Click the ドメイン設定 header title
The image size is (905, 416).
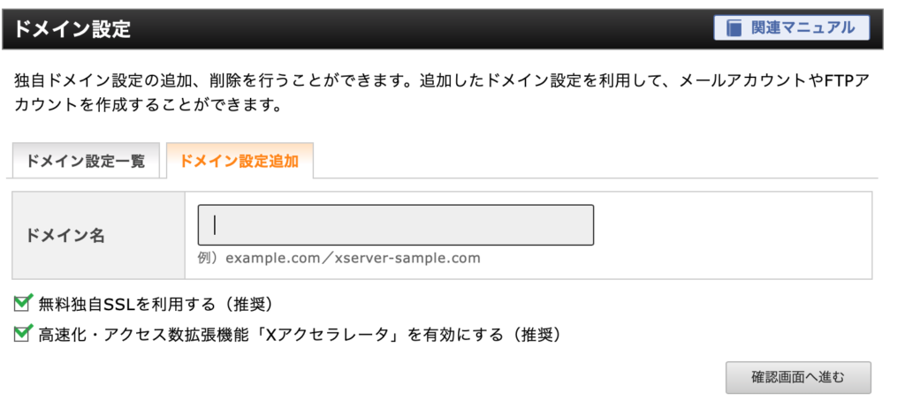pyautogui.click(x=72, y=28)
